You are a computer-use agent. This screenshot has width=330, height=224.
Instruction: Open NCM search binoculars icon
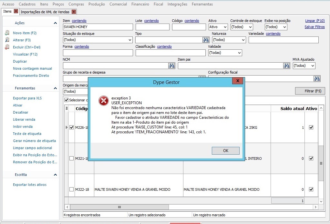coord(171,66)
